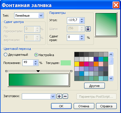This screenshot has width=121, height=113.
Task: Pick the orange color swatch
Action: [96, 64]
